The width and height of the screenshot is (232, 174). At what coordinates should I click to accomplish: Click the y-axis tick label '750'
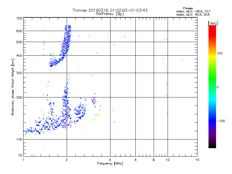point(19,18)
